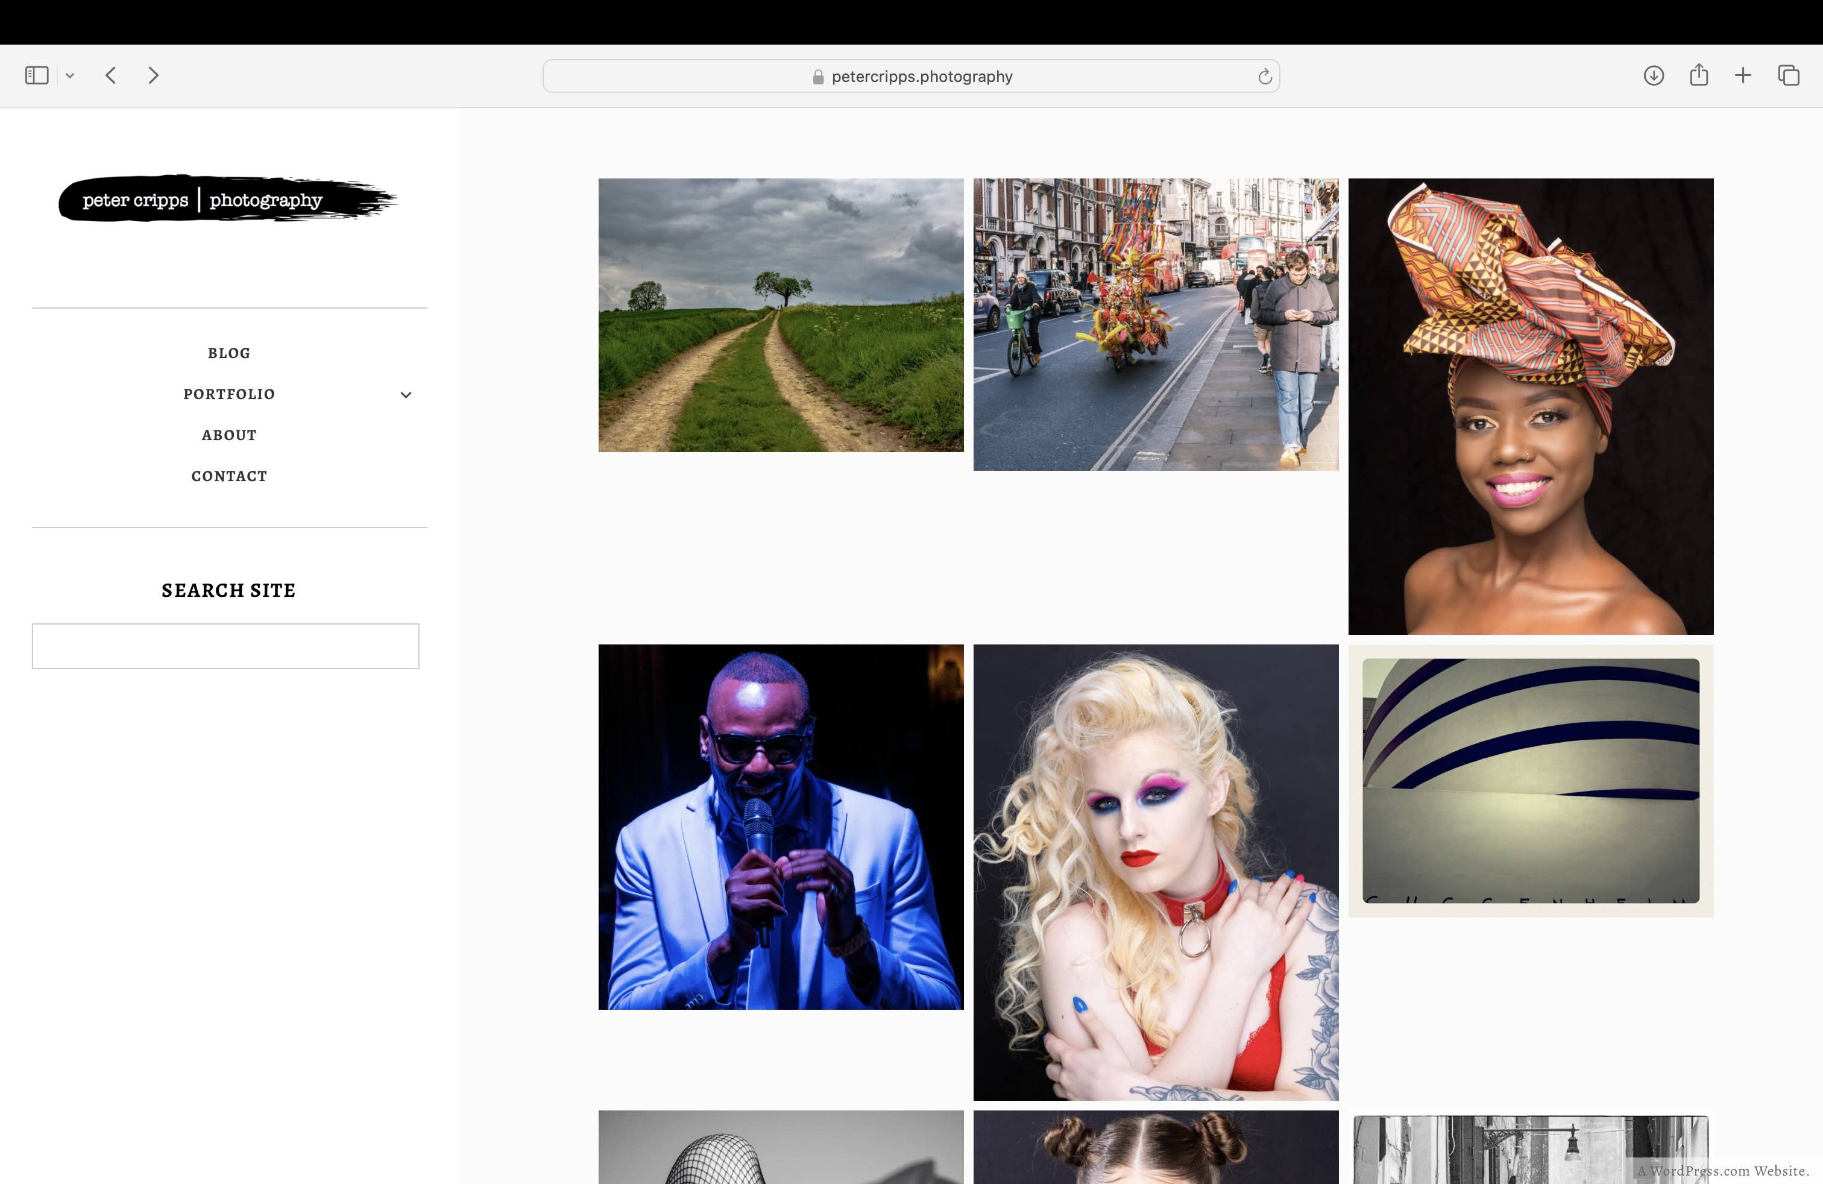The image size is (1823, 1184).
Task: Reload the page with the refresh icon
Action: pyautogui.click(x=1265, y=77)
